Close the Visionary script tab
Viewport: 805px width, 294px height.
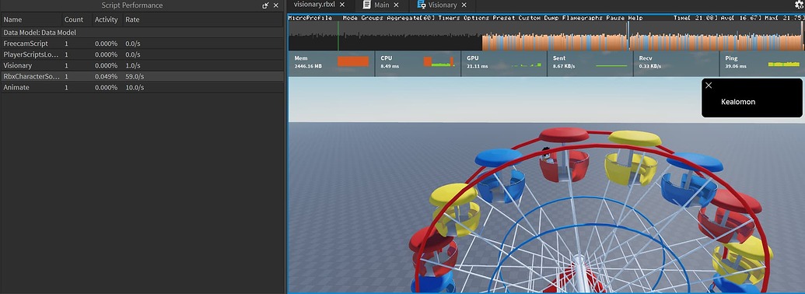(464, 5)
